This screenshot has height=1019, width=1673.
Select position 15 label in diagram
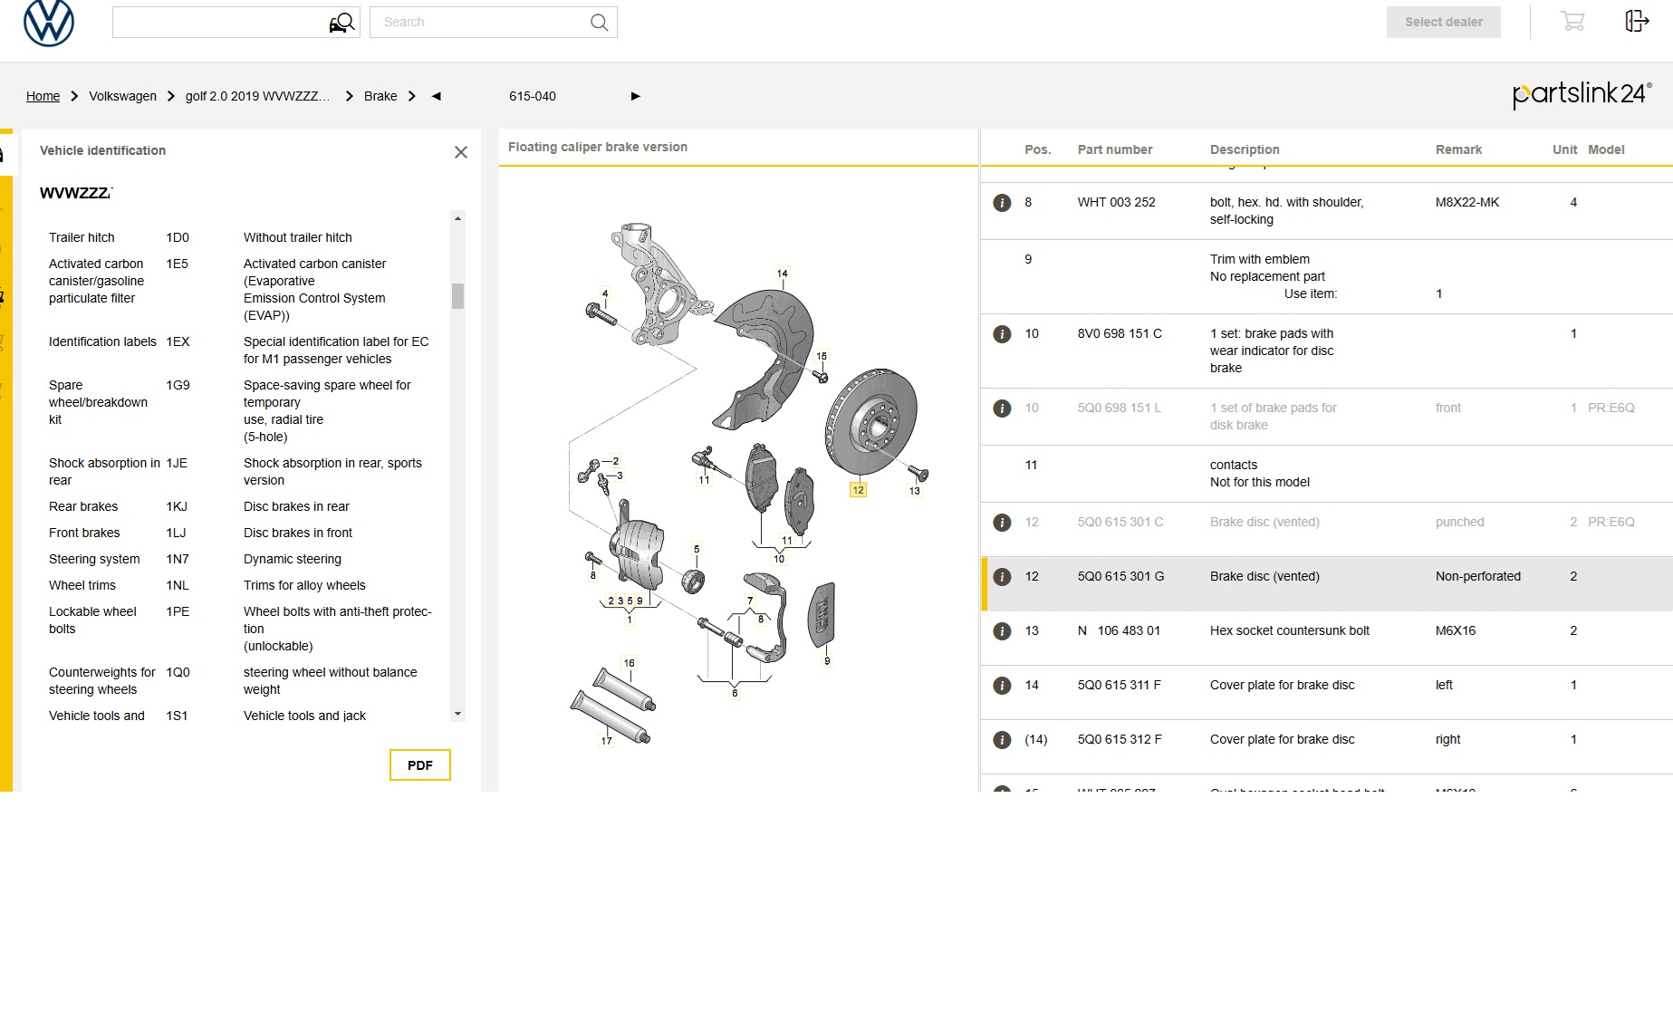coord(822,356)
